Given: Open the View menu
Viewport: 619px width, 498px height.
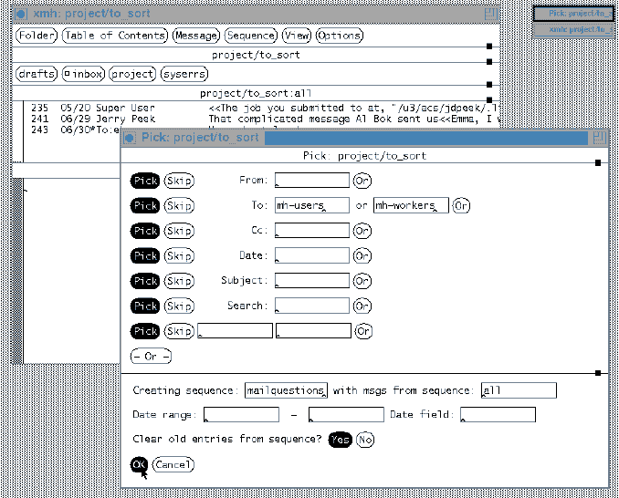Looking at the screenshot, I should tap(296, 36).
